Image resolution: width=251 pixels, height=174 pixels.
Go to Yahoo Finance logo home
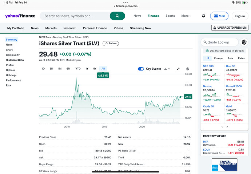[x=20, y=16]
